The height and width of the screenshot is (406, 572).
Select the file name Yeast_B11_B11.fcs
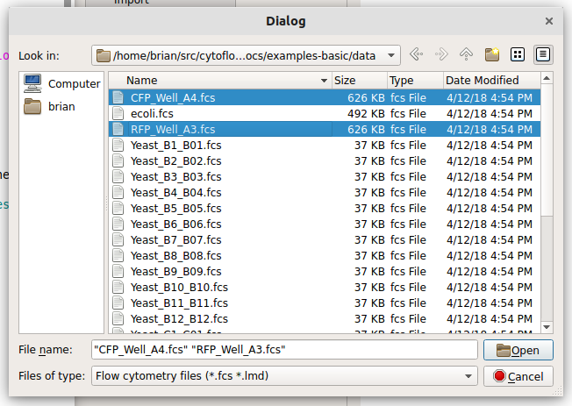(x=180, y=303)
